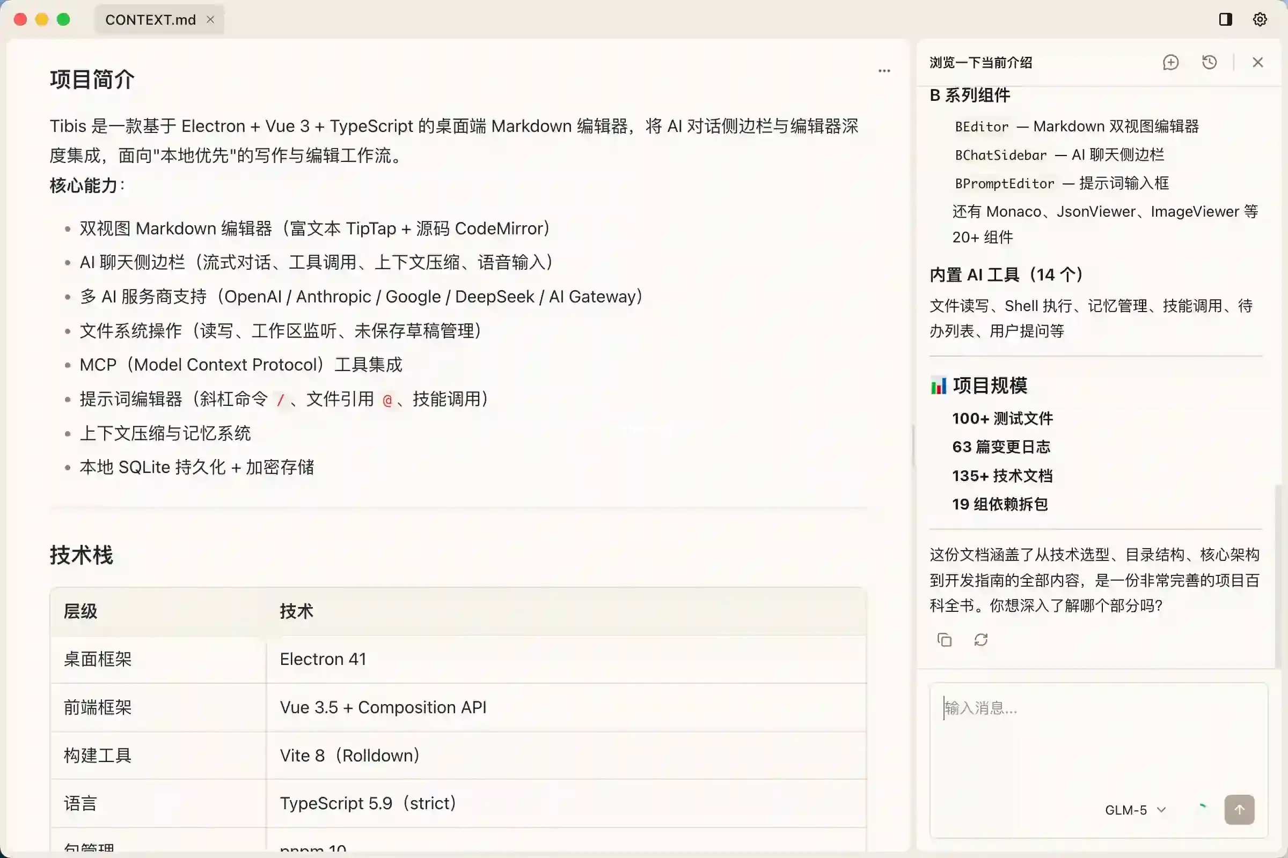Click the TypeScript 5.9（strict）cell
The height and width of the screenshot is (858, 1288).
[x=566, y=804]
